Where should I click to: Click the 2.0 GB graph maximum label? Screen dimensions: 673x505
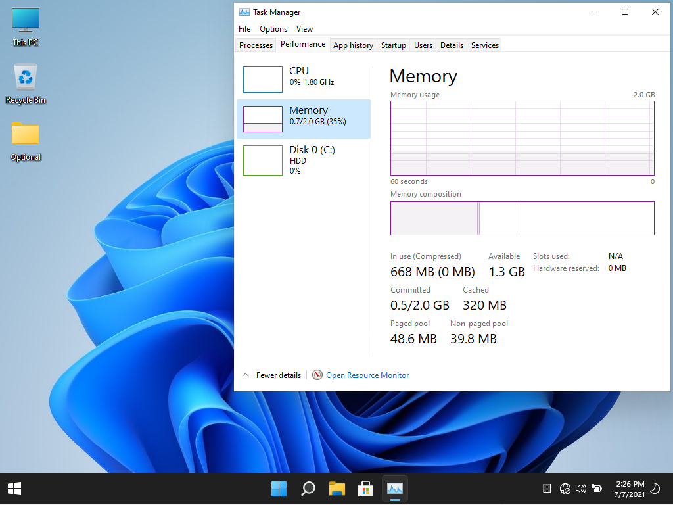click(x=644, y=95)
